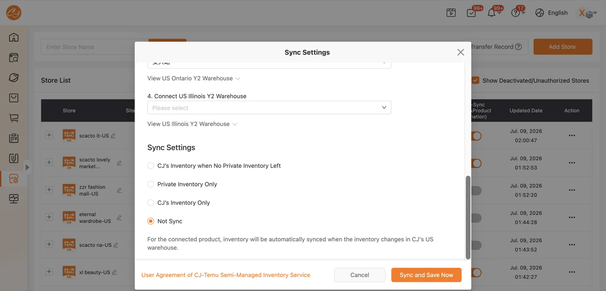Open the orders list sidebar icon
Viewport: 606px width, 291px height.
click(14, 138)
